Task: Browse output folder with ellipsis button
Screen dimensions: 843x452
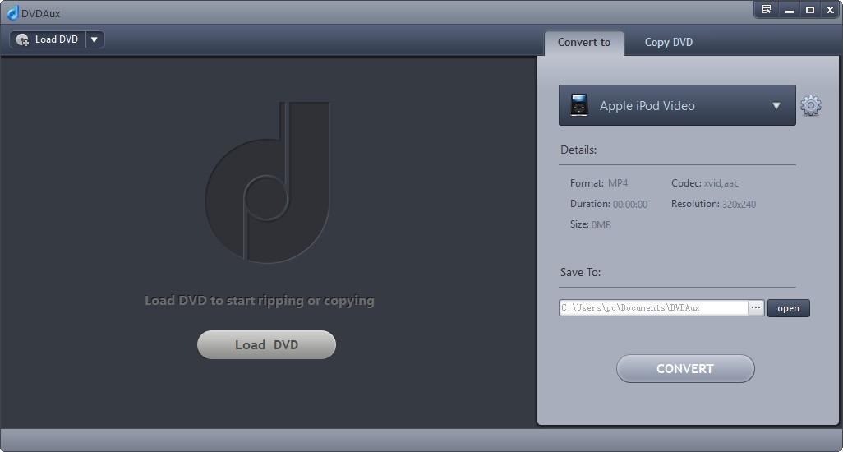Action: [756, 308]
